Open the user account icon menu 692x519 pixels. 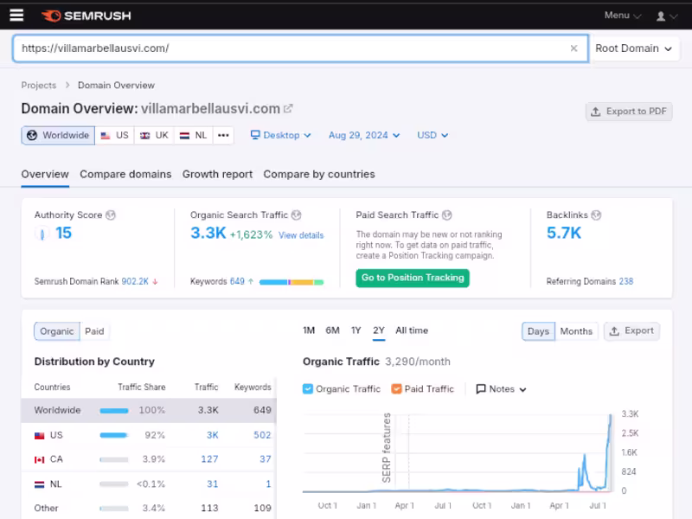666,16
